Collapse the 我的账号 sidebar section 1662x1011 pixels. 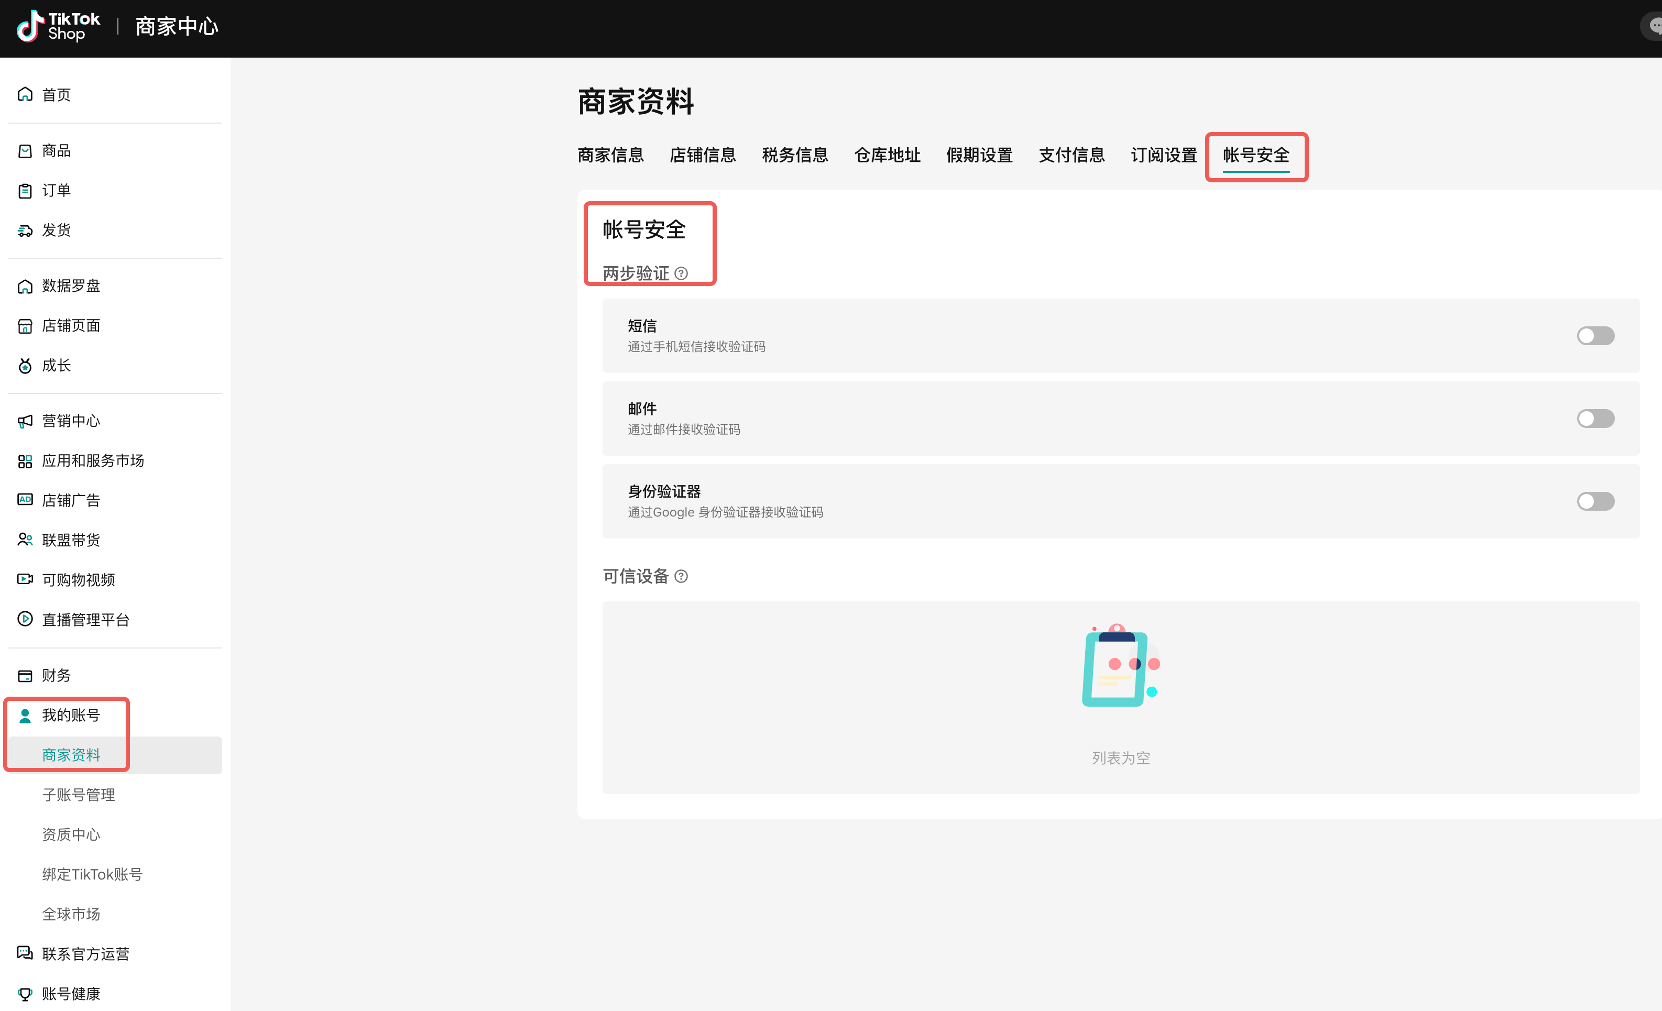(x=70, y=715)
